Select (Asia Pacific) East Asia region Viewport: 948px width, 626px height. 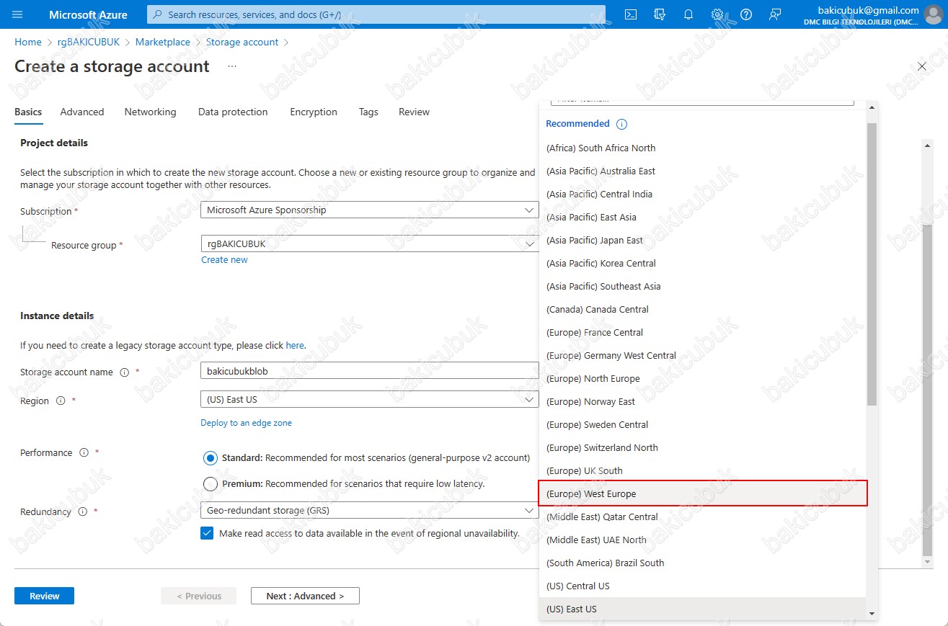point(703,217)
